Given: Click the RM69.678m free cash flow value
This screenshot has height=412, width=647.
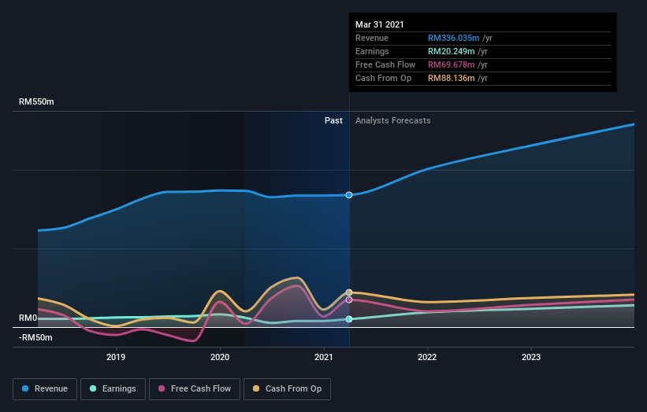Looking at the screenshot, I should (x=451, y=64).
